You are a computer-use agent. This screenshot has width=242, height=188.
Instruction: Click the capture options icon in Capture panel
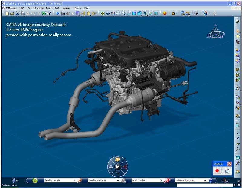click(x=227, y=171)
